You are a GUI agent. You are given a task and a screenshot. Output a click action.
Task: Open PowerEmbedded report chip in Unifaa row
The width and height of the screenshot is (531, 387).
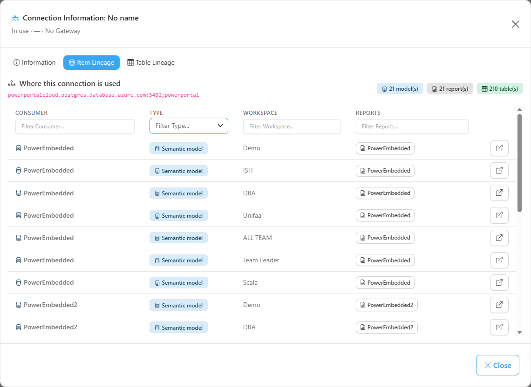tap(385, 215)
